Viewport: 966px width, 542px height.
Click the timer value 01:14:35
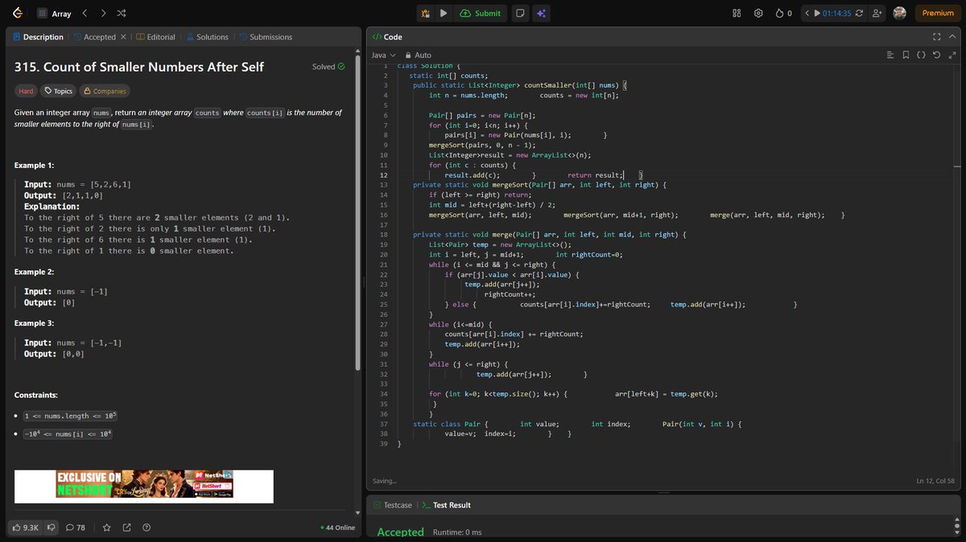tap(836, 13)
